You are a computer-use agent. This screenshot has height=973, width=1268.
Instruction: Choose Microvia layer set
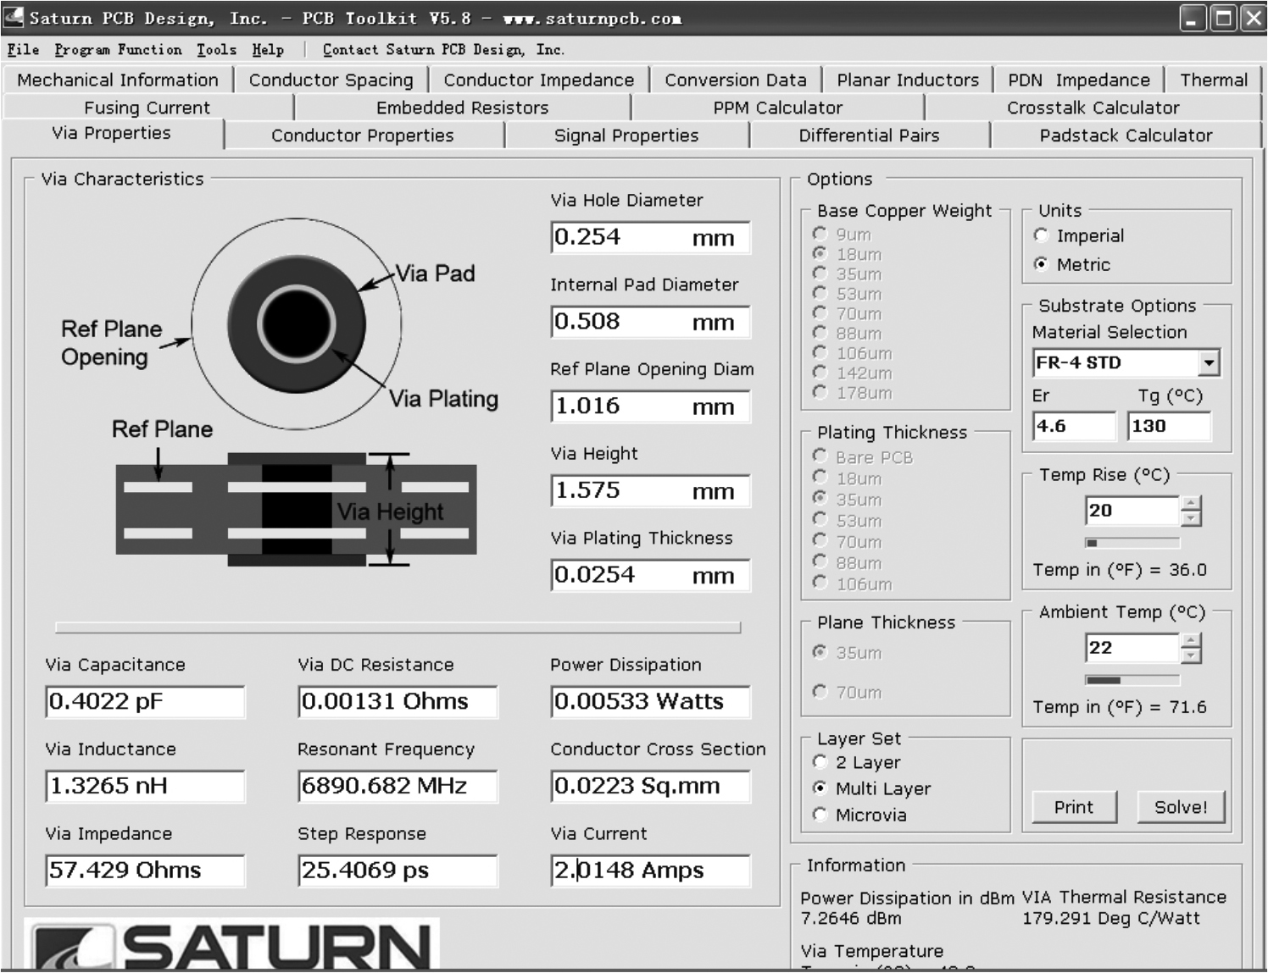tap(820, 815)
